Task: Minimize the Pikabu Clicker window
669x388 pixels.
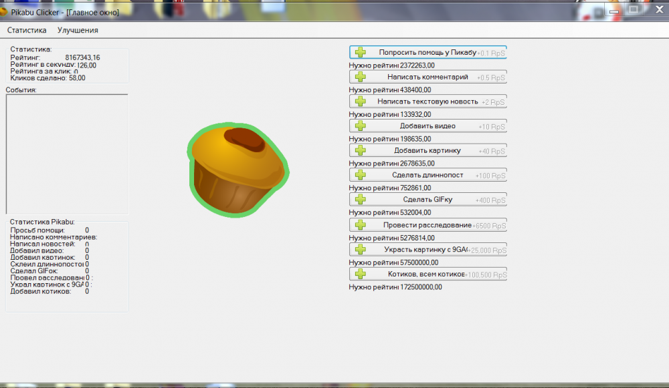Action: (x=615, y=9)
